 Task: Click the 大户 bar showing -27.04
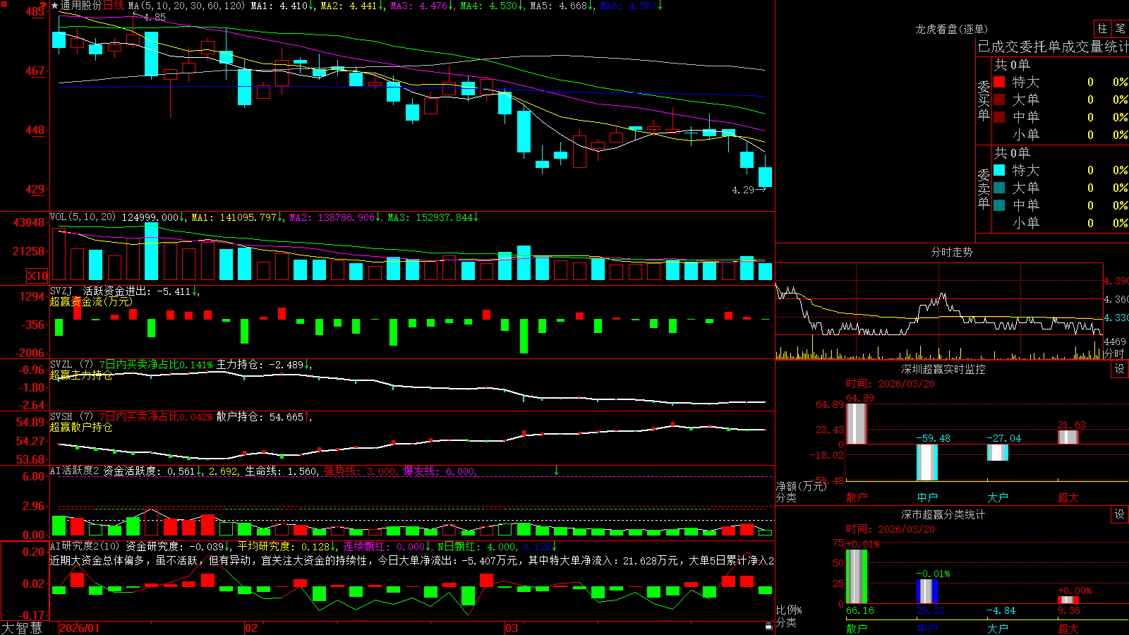(x=998, y=452)
